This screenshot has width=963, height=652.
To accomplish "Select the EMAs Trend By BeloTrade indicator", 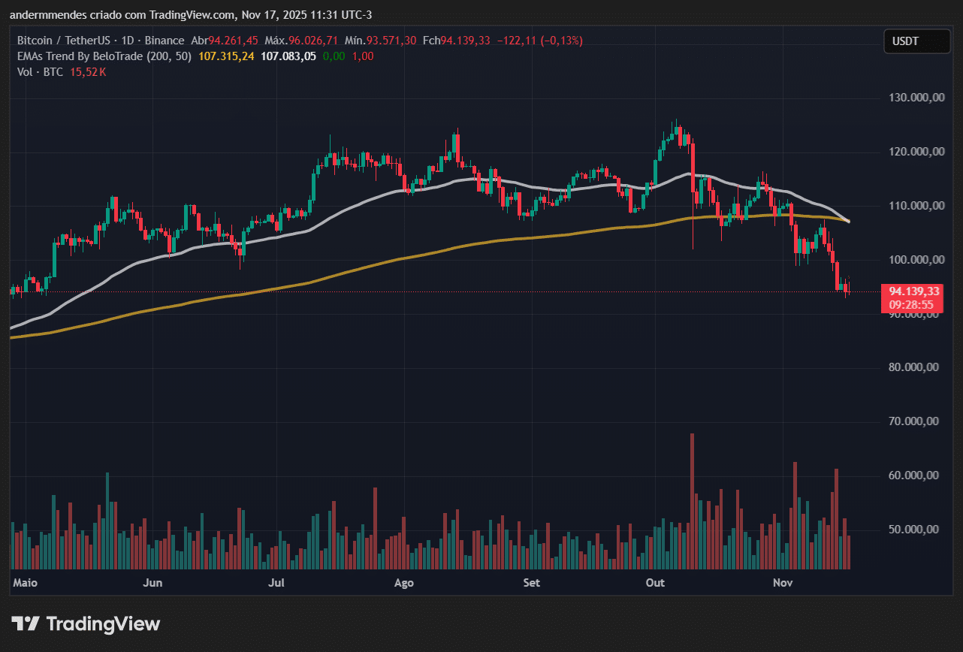I will tap(79, 56).
